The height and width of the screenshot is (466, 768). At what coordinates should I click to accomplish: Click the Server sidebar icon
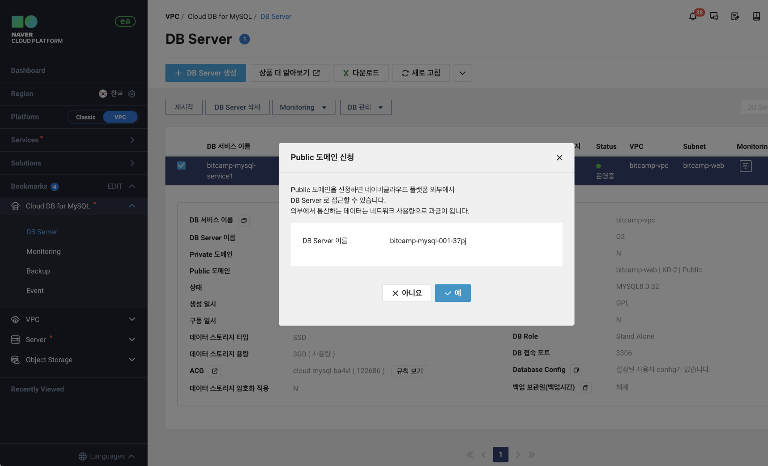pyautogui.click(x=16, y=339)
